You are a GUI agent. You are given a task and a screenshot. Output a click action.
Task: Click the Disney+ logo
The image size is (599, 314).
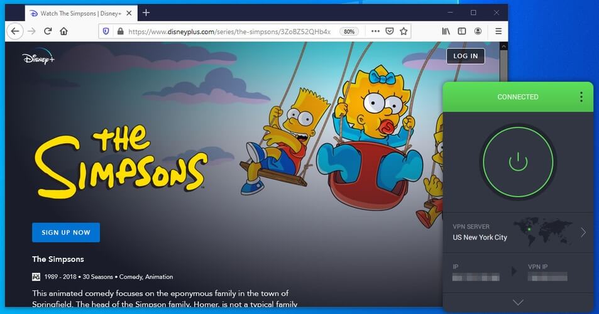[x=38, y=57]
